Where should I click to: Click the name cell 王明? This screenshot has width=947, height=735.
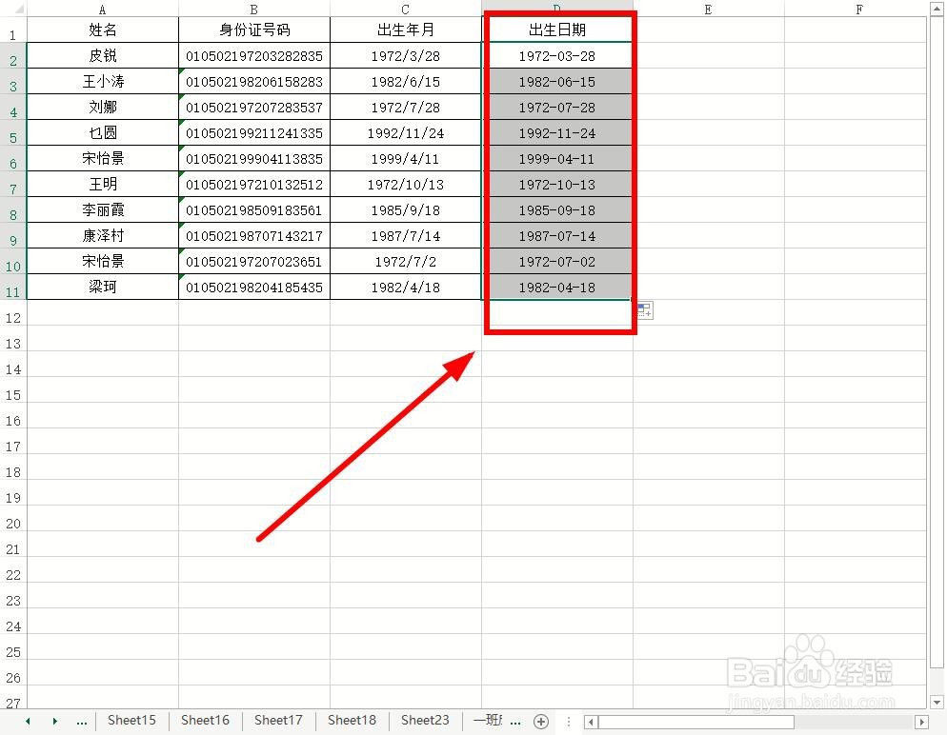tap(103, 185)
